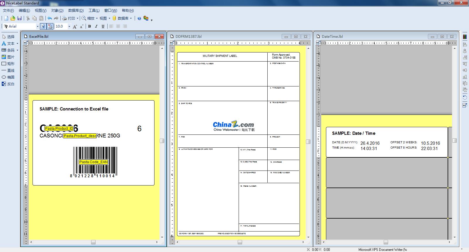Image resolution: width=469 pixels, height=252 pixels.
Task: Open the 帮助(H) menu
Action: 128,11
